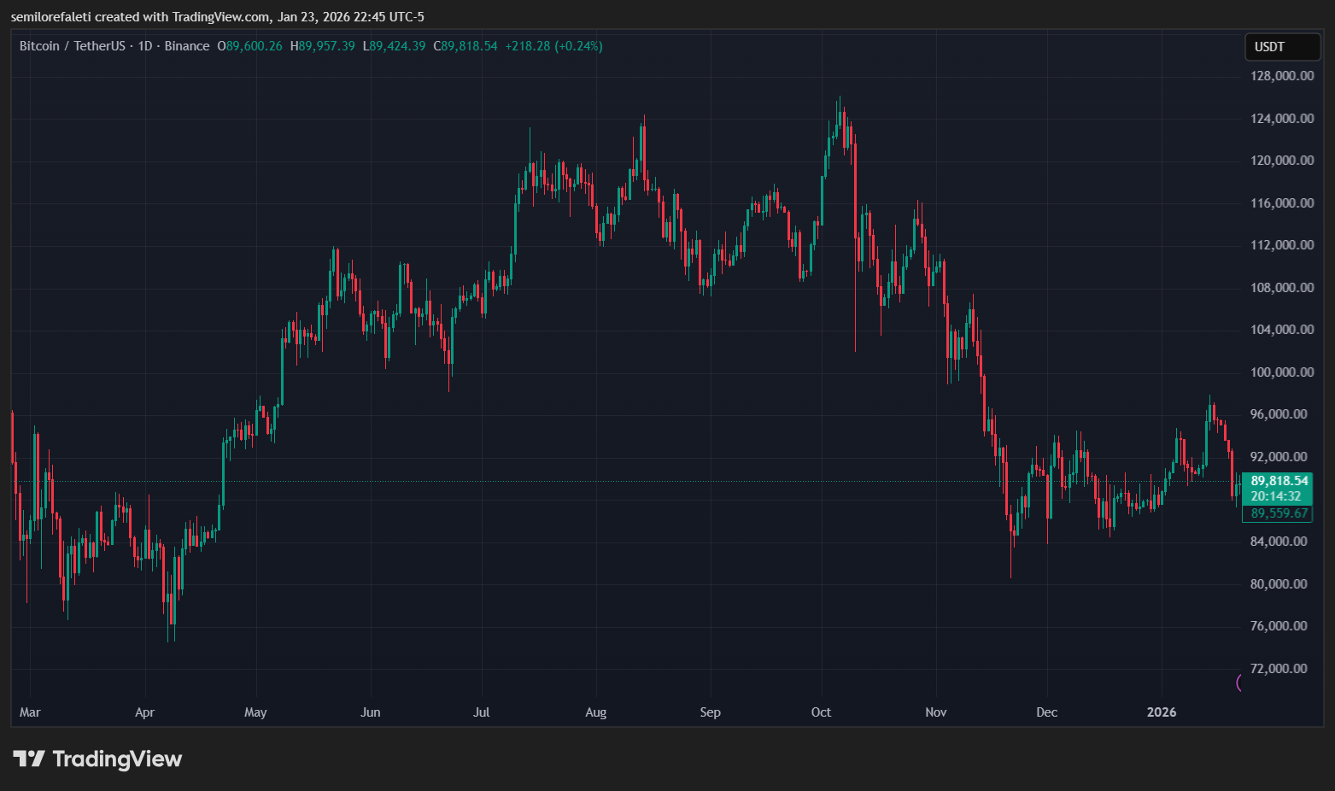The width and height of the screenshot is (1335, 791).
Task: Click the Binance exchange label
Action: pyautogui.click(x=187, y=45)
